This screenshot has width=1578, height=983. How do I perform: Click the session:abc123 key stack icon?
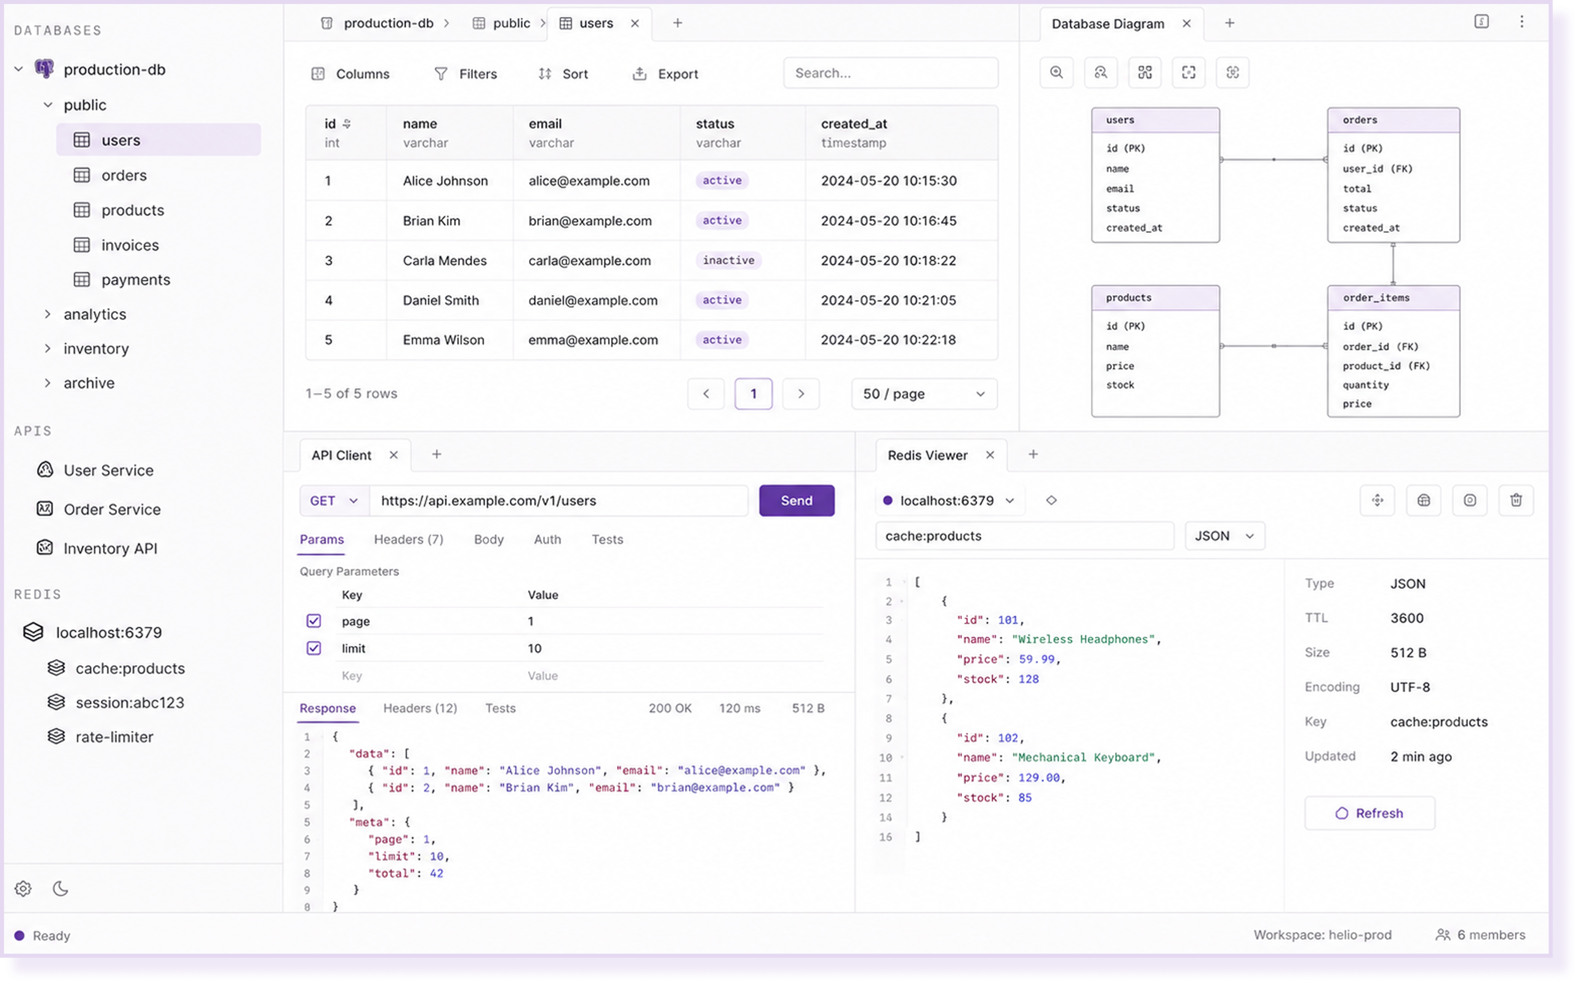tap(57, 702)
